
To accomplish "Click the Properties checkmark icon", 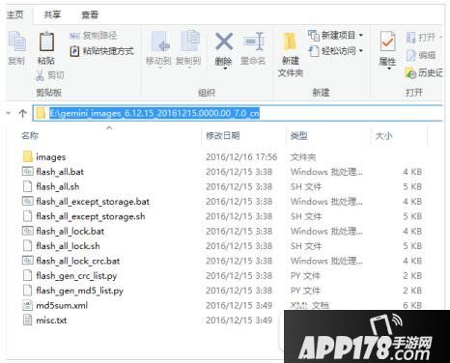I will pyautogui.click(x=387, y=42).
